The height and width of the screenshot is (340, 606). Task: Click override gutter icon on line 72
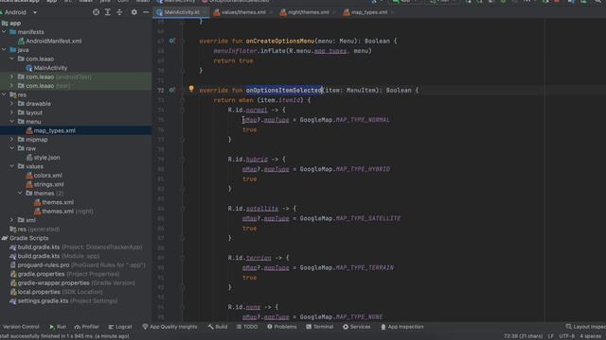pos(172,90)
